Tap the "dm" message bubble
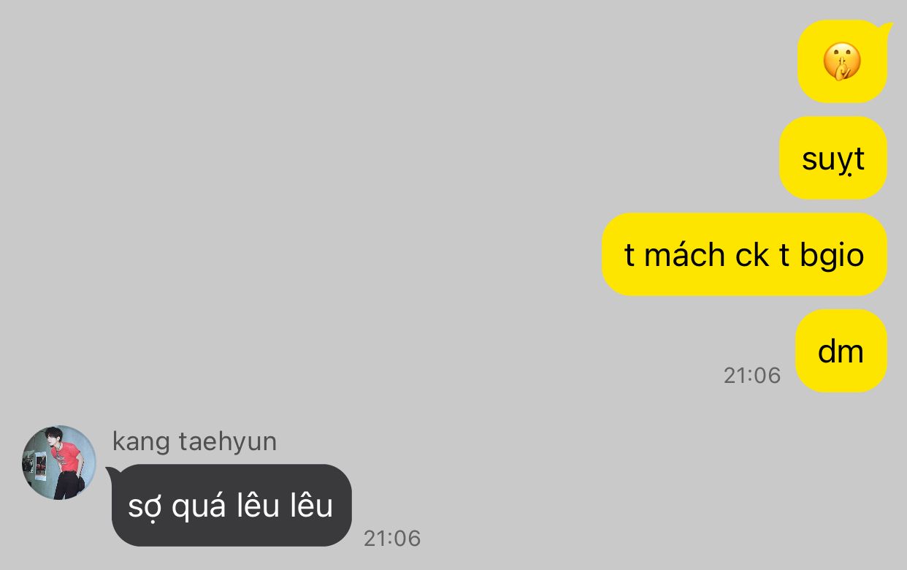This screenshot has width=907, height=570. click(841, 351)
